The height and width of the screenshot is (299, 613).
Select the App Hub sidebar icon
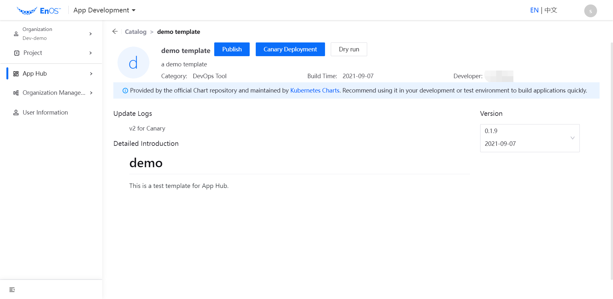click(16, 73)
